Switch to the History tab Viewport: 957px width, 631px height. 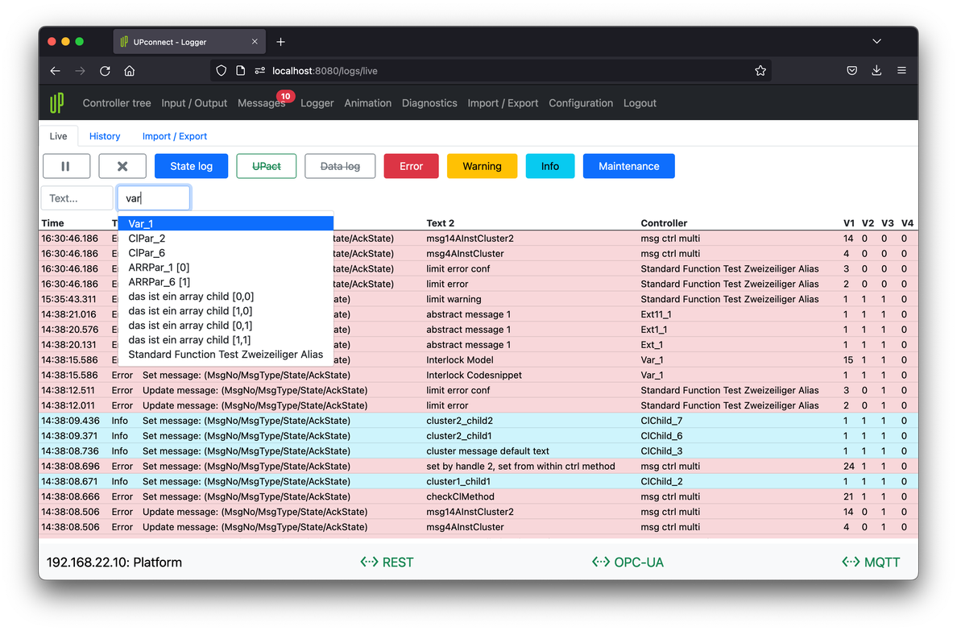pos(105,136)
